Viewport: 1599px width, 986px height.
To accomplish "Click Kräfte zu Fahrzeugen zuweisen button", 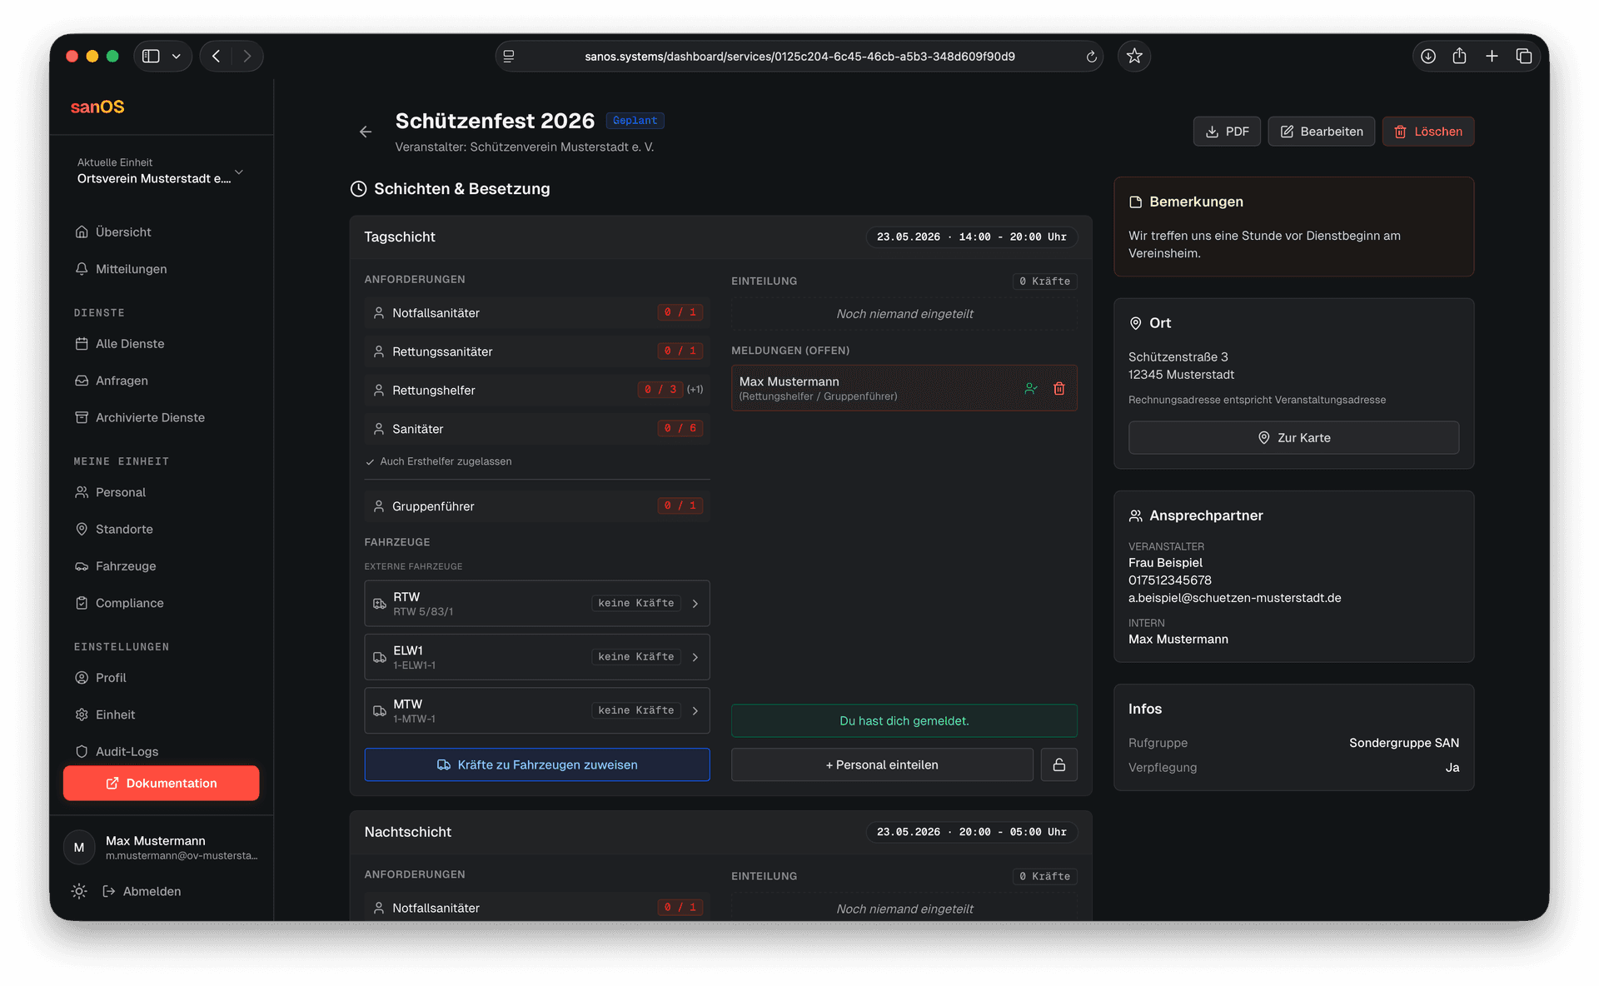I will coord(537,764).
